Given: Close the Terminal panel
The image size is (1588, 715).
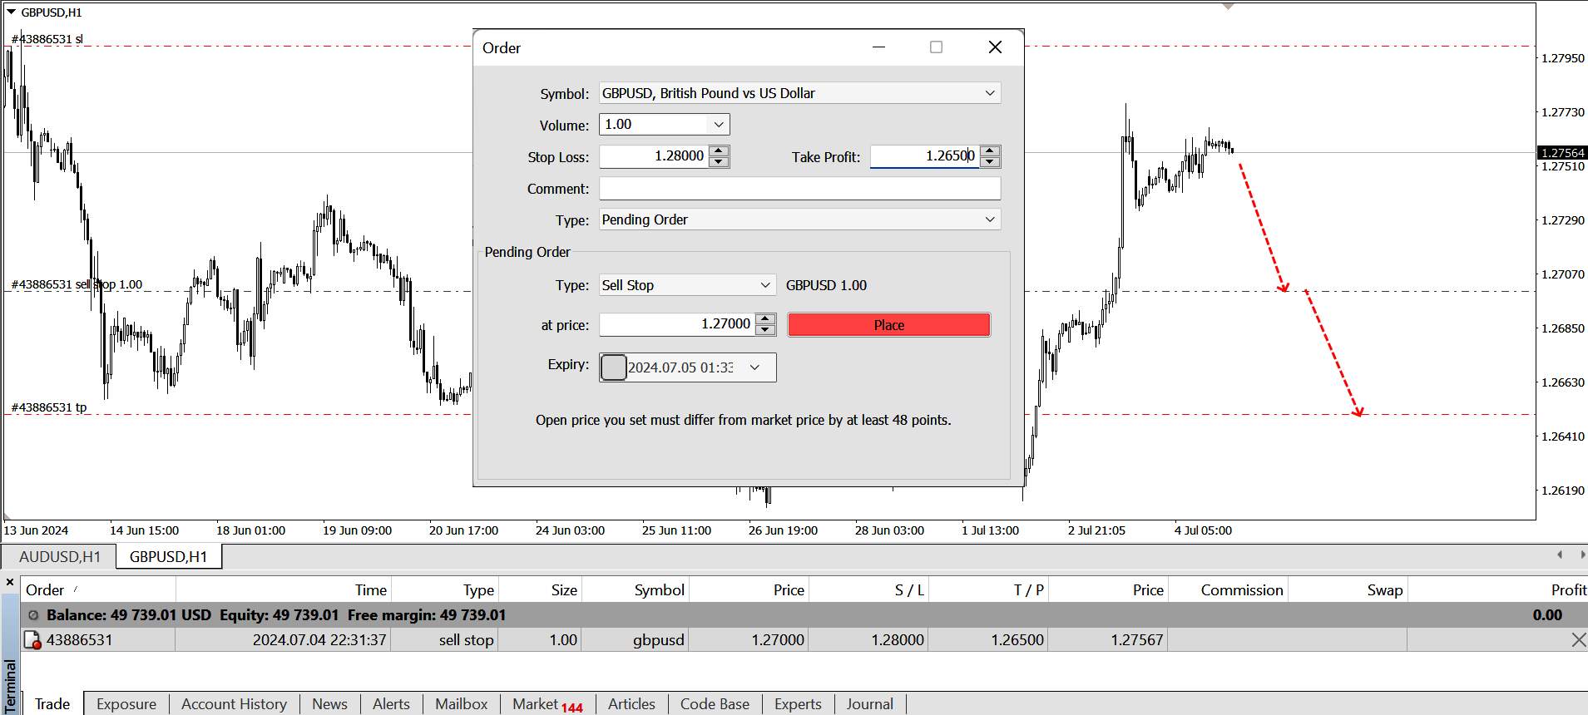Looking at the screenshot, I should pyautogui.click(x=10, y=583).
